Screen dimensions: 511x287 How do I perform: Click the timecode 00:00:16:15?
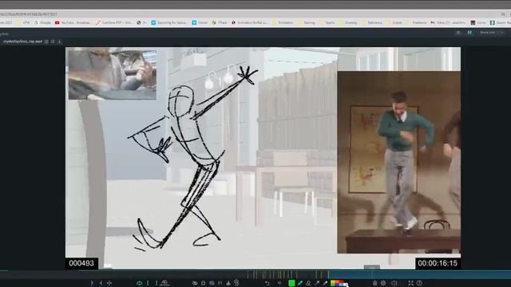click(438, 263)
